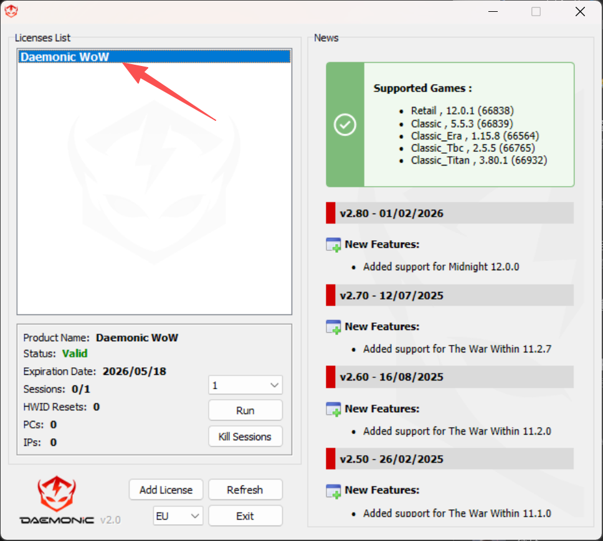Click the Valid status text
This screenshot has width=603, height=541.
pos(75,354)
